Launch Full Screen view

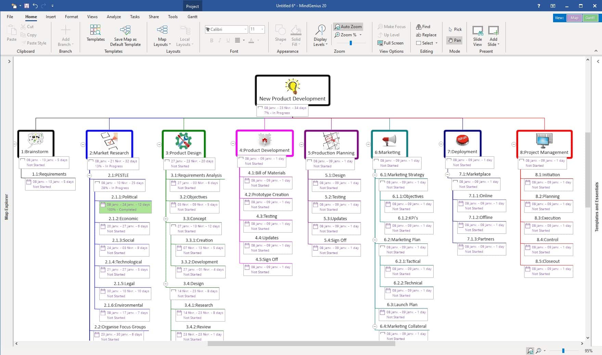(x=390, y=43)
